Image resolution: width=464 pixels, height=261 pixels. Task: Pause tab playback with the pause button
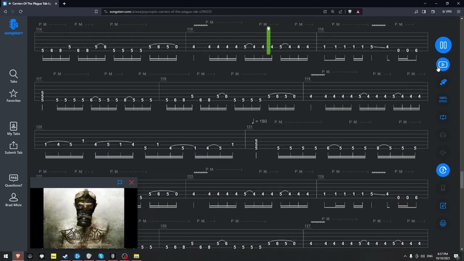(443, 45)
